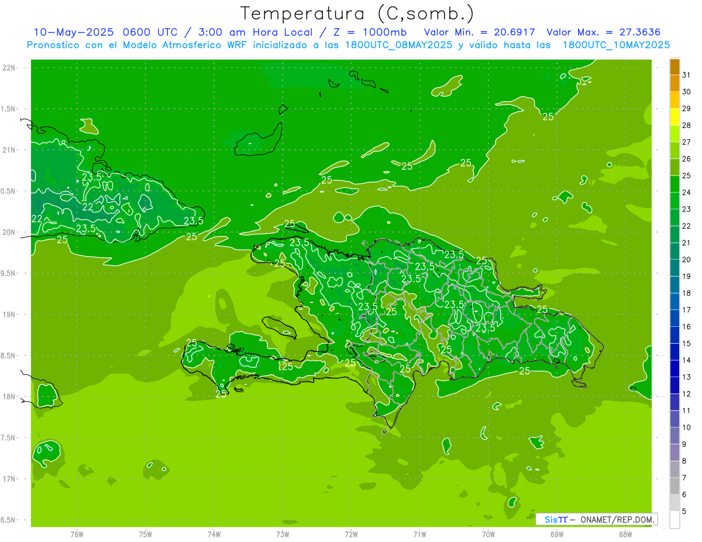Click the longitude axis label '71W'
The height and width of the screenshot is (542, 702).
pos(419,534)
